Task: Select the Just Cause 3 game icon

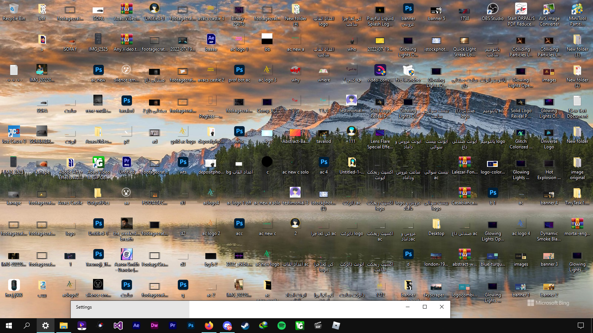Action: point(14,135)
